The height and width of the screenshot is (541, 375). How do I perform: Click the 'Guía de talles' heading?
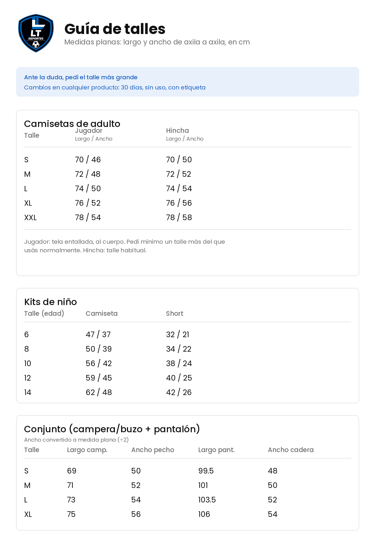[115, 29]
